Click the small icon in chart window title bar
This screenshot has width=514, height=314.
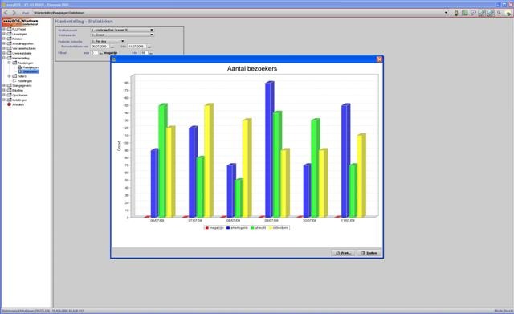[x=114, y=59]
